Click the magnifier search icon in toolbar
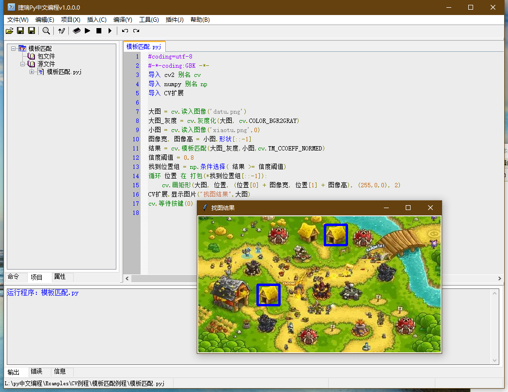508x392 pixels. [x=47, y=30]
